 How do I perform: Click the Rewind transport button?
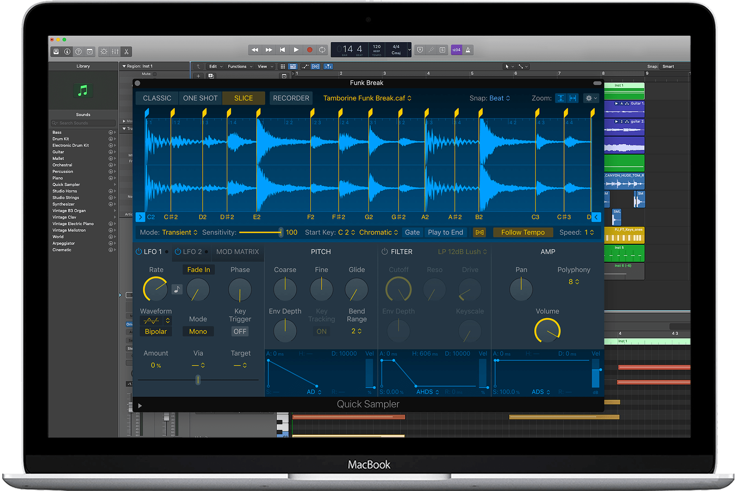click(x=255, y=50)
